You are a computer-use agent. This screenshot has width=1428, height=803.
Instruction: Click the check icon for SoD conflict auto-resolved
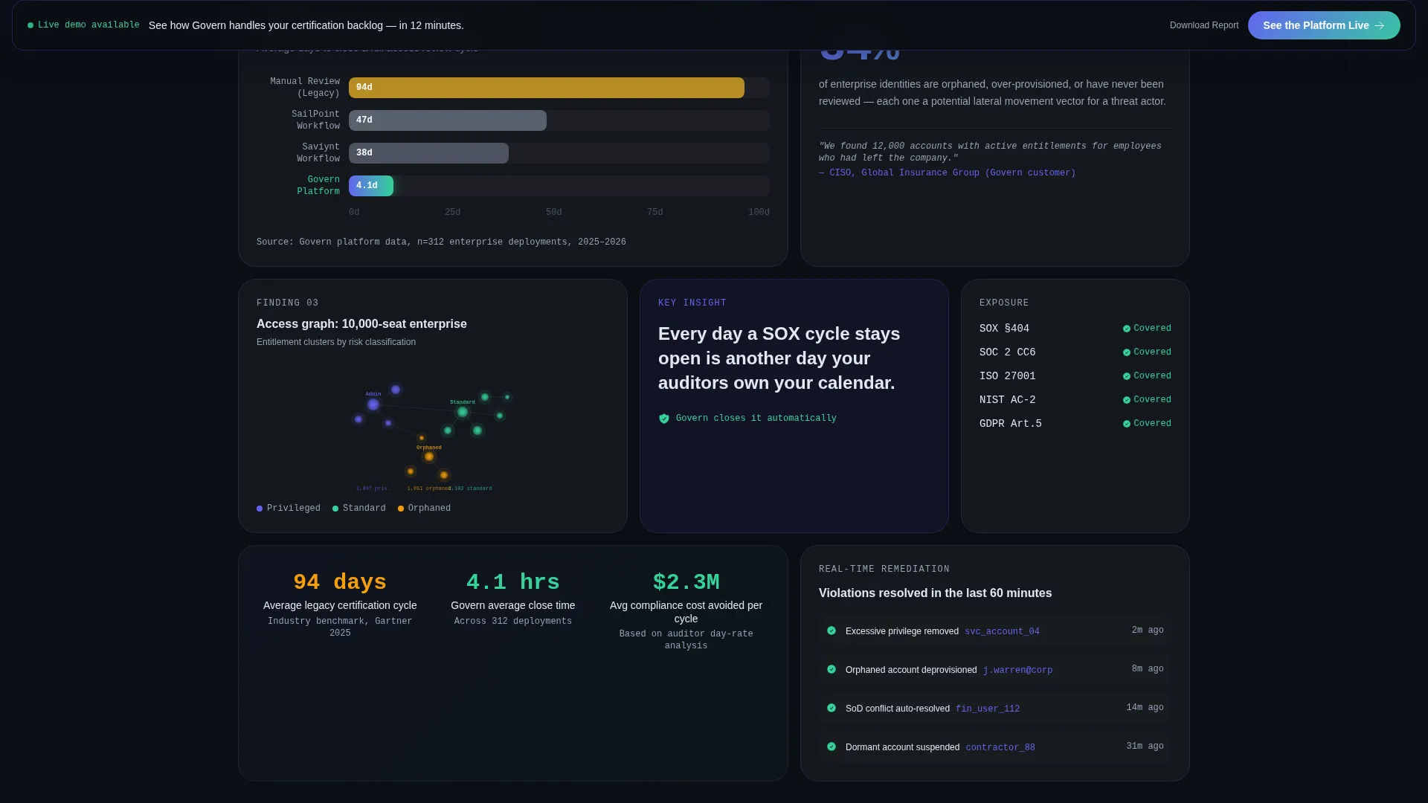point(832,708)
